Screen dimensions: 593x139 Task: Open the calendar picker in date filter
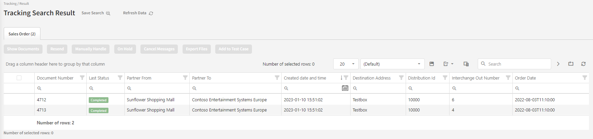(345, 88)
